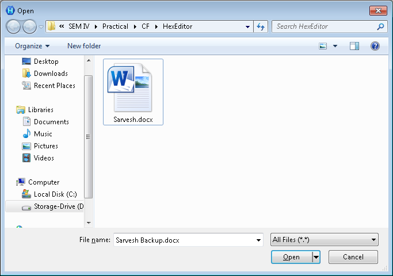
Task: Open the Music library
Action: point(44,134)
